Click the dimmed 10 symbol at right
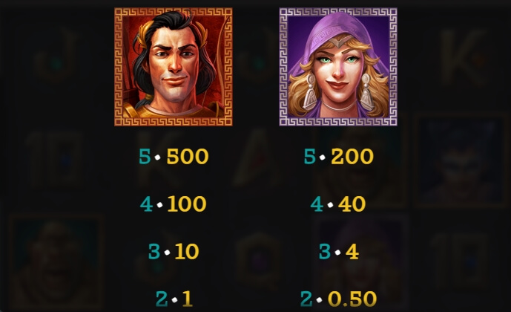Image resolution: width=511 pixels, height=312 pixels. click(460, 259)
